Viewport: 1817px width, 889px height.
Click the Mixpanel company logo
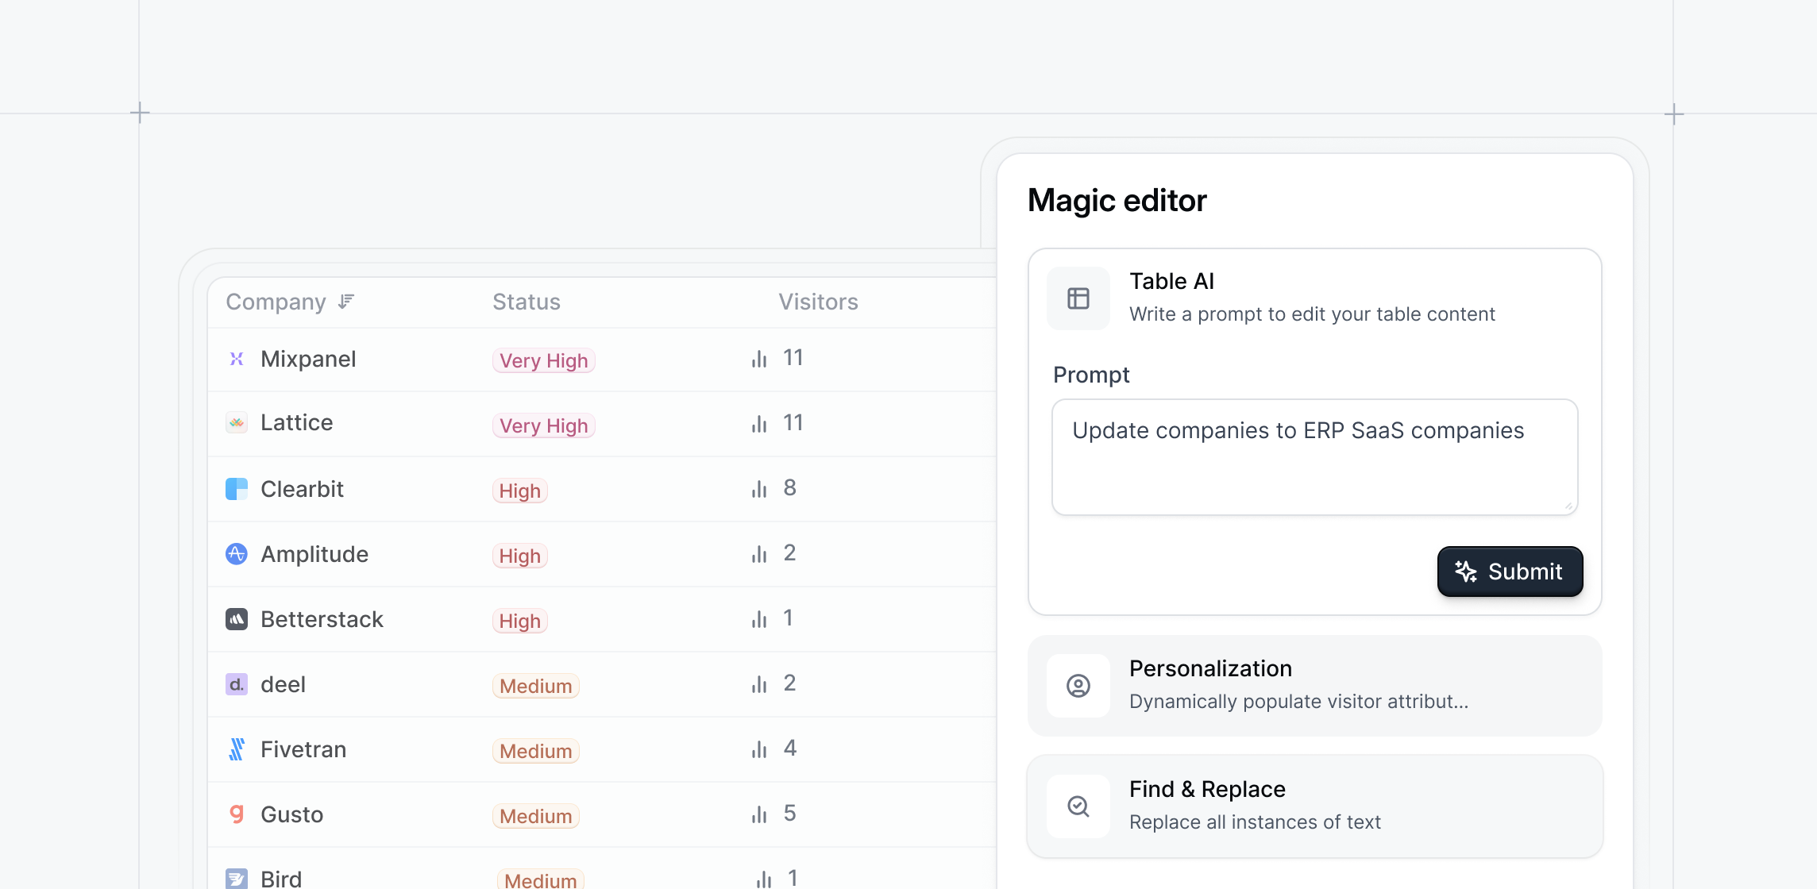[237, 359]
